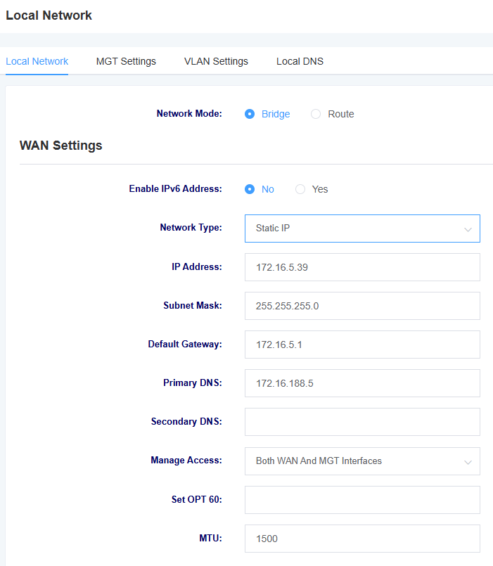Click the Subnet Mask input field

pyautogui.click(x=362, y=306)
